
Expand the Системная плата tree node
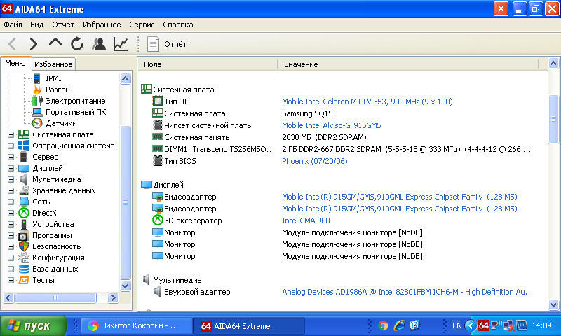point(11,134)
